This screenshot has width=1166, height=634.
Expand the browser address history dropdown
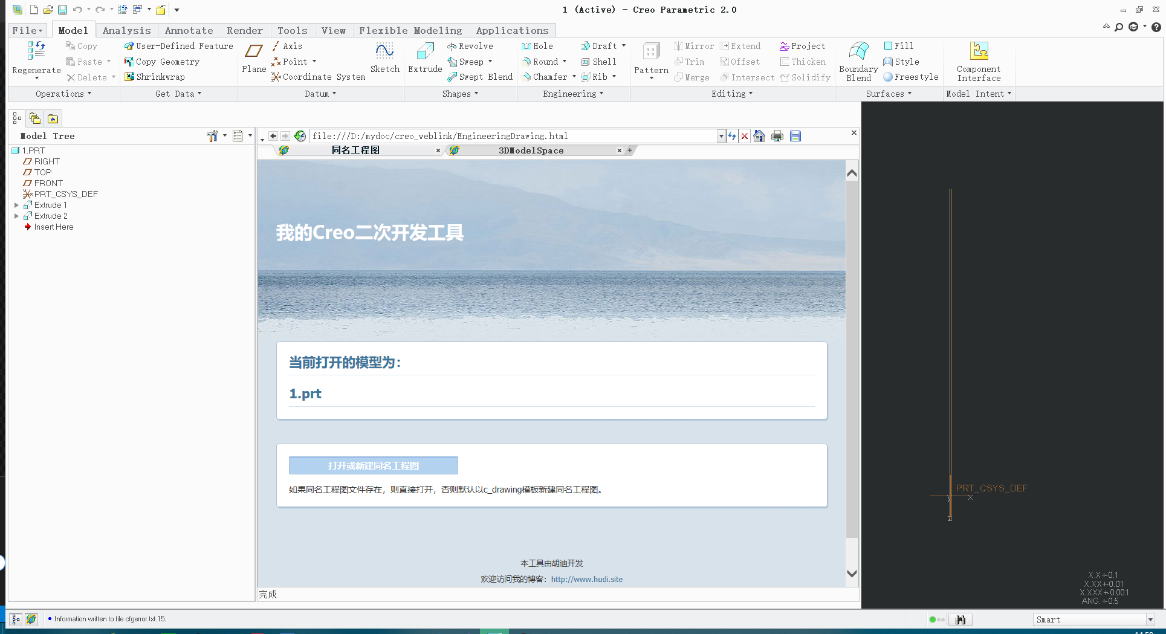tap(721, 136)
